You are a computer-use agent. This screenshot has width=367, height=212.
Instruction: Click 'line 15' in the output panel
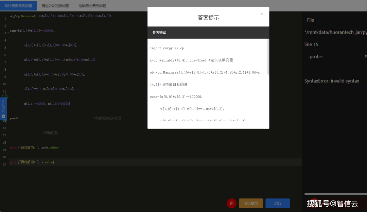311,45
